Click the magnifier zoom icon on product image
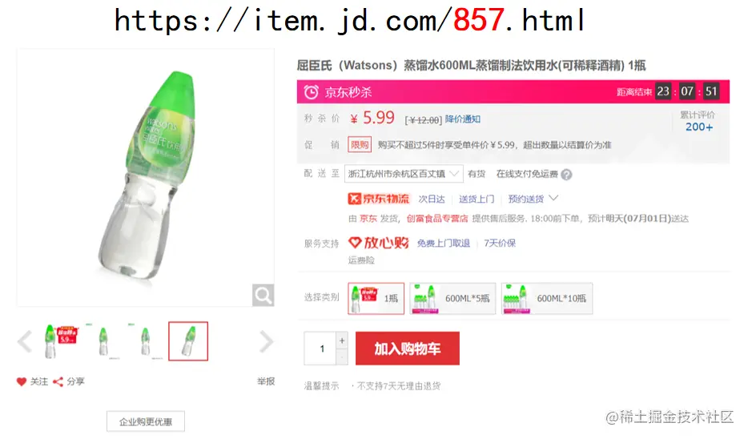The image size is (748, 439). click(263, 296)
